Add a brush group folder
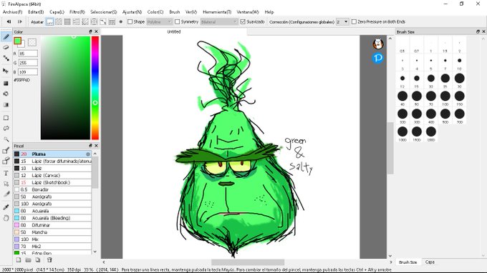 (28, 260)
